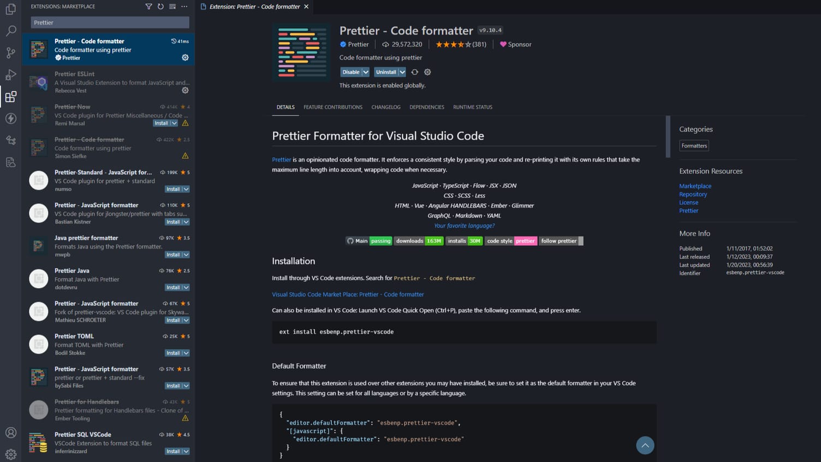Toggle auto update sync icon for Prettier
The image size is (821, 462).
click(415, 72)
